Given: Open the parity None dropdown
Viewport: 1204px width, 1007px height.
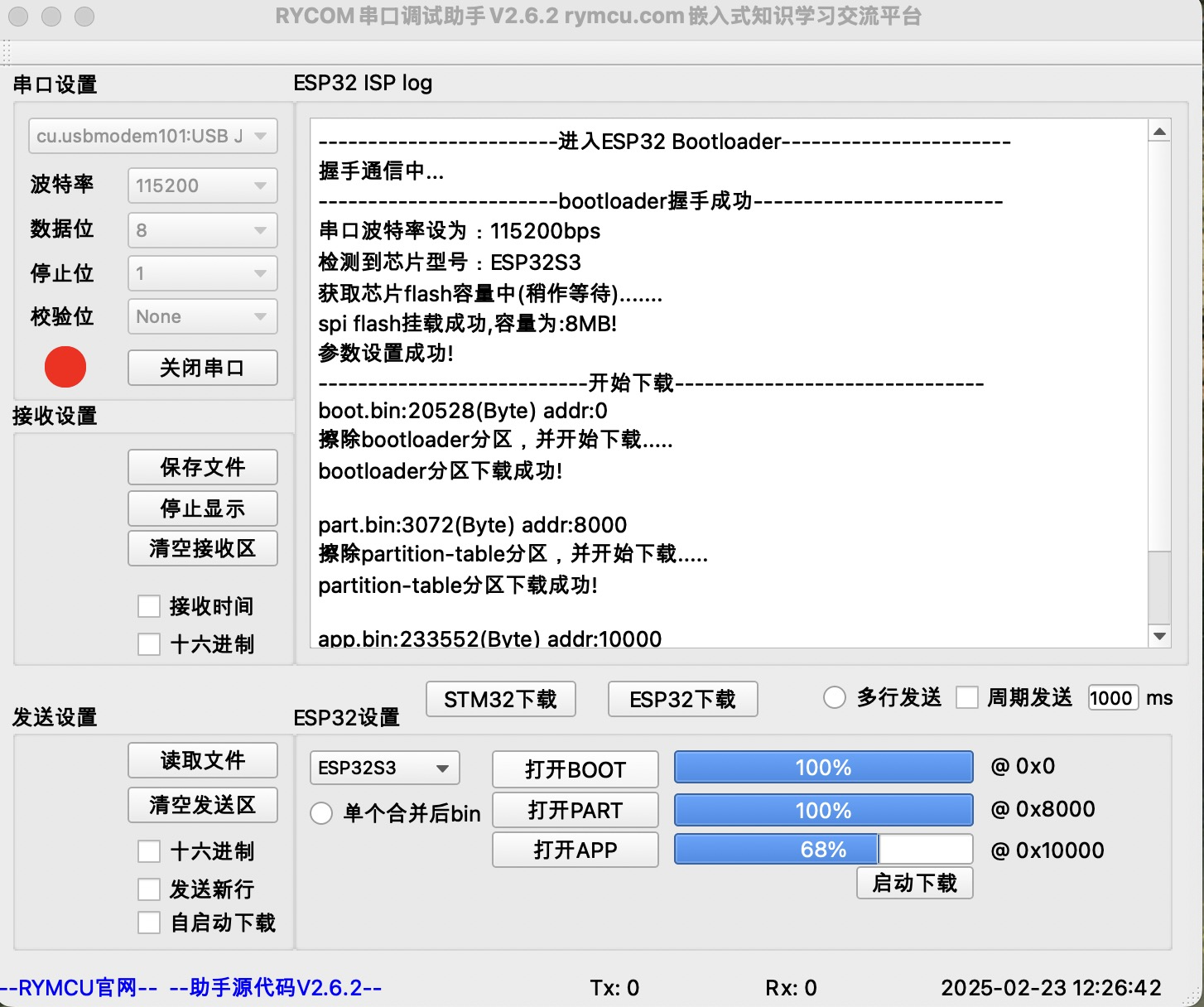Looking at the screenshot, I should click(202, 316).
